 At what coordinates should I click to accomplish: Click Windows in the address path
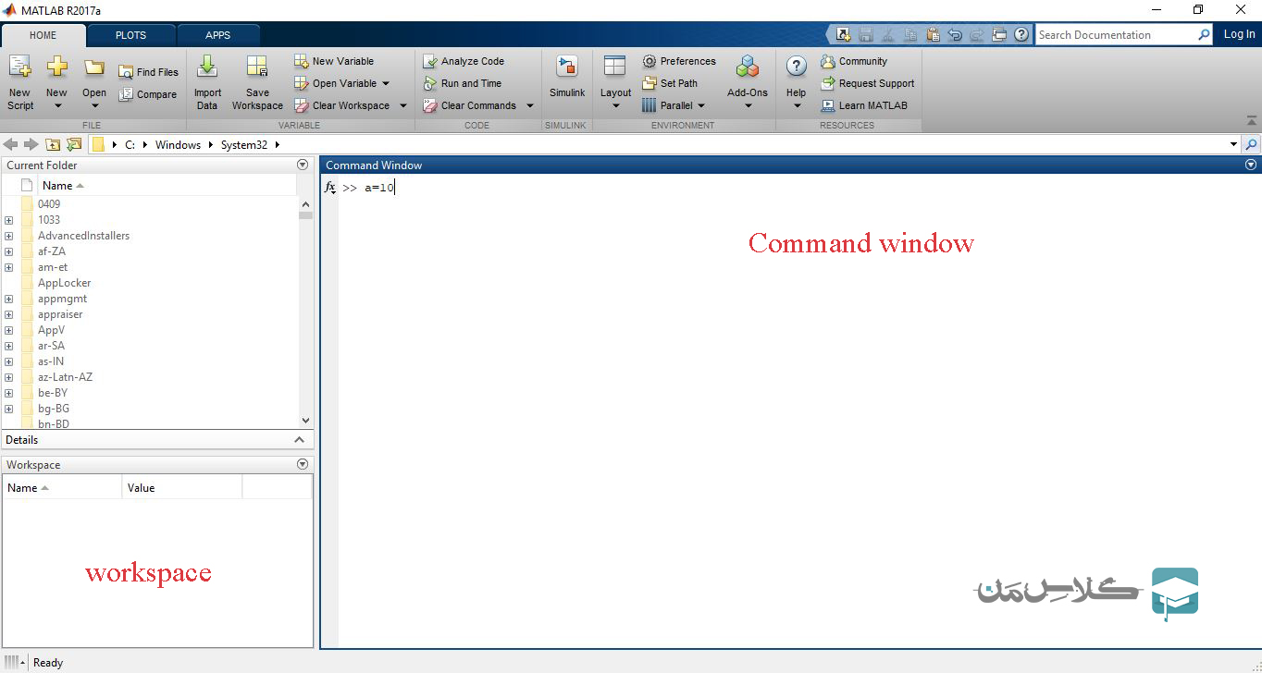(178, 145)
